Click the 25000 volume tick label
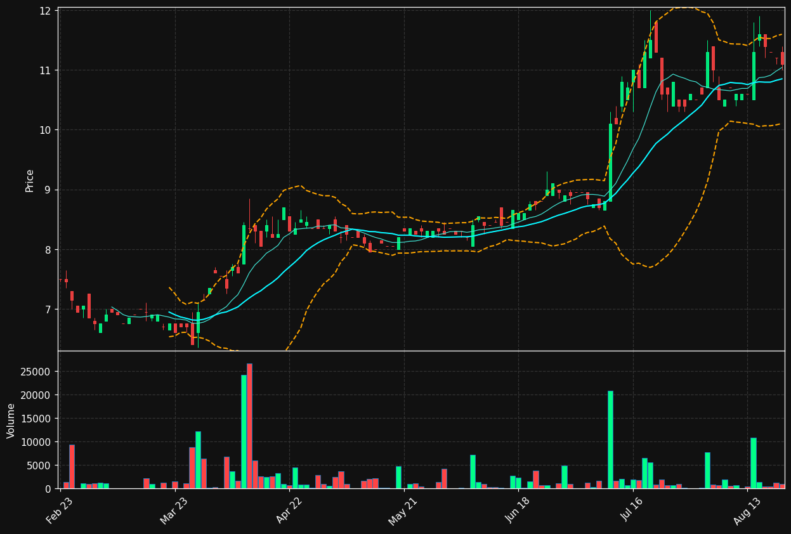The width and height of the screenshot is (791, 534). coord(37,372)
